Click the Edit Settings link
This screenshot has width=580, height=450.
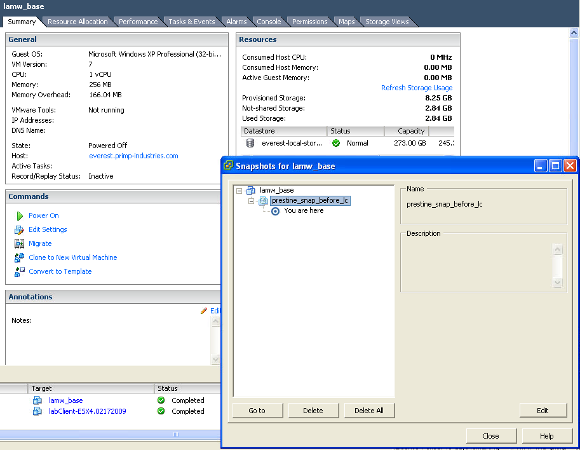point(48,229)
